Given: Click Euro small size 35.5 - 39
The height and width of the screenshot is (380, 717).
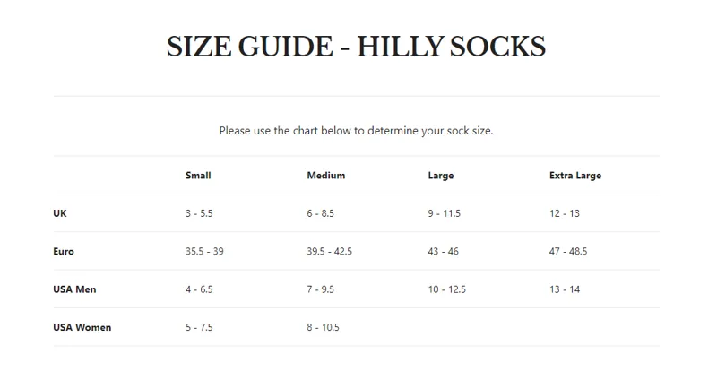Looking at the screenshot, I should tap(204, 252).
